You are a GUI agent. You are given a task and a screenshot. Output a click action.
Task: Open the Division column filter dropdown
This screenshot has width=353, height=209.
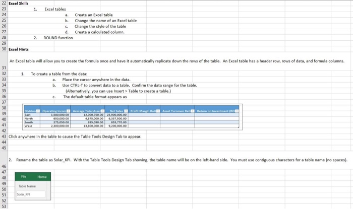[38, 111]
